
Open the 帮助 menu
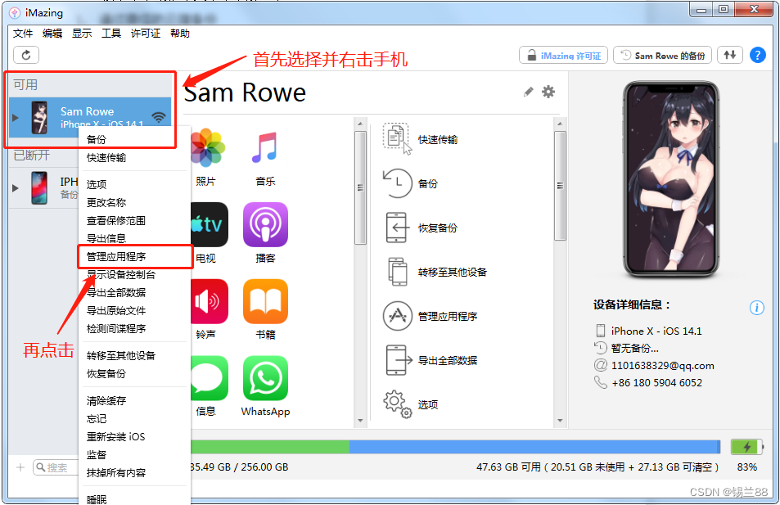[180, 34]
